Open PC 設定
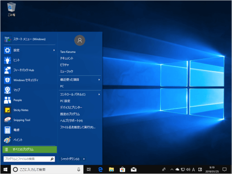The image size is (232, 174). pyautogui.click(x=65, y=101)
